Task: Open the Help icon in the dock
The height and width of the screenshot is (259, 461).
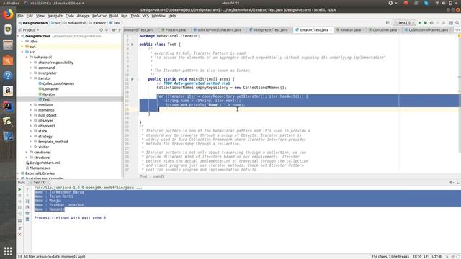Action: click(x=8, y=76)
